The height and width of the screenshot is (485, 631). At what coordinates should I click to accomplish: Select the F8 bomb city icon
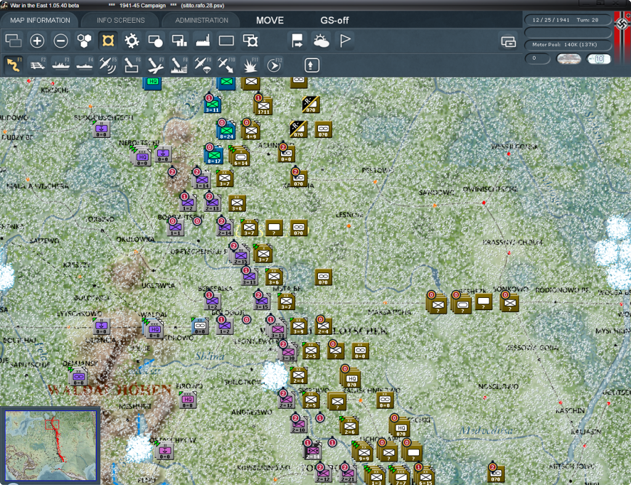(x=179, y=65)
